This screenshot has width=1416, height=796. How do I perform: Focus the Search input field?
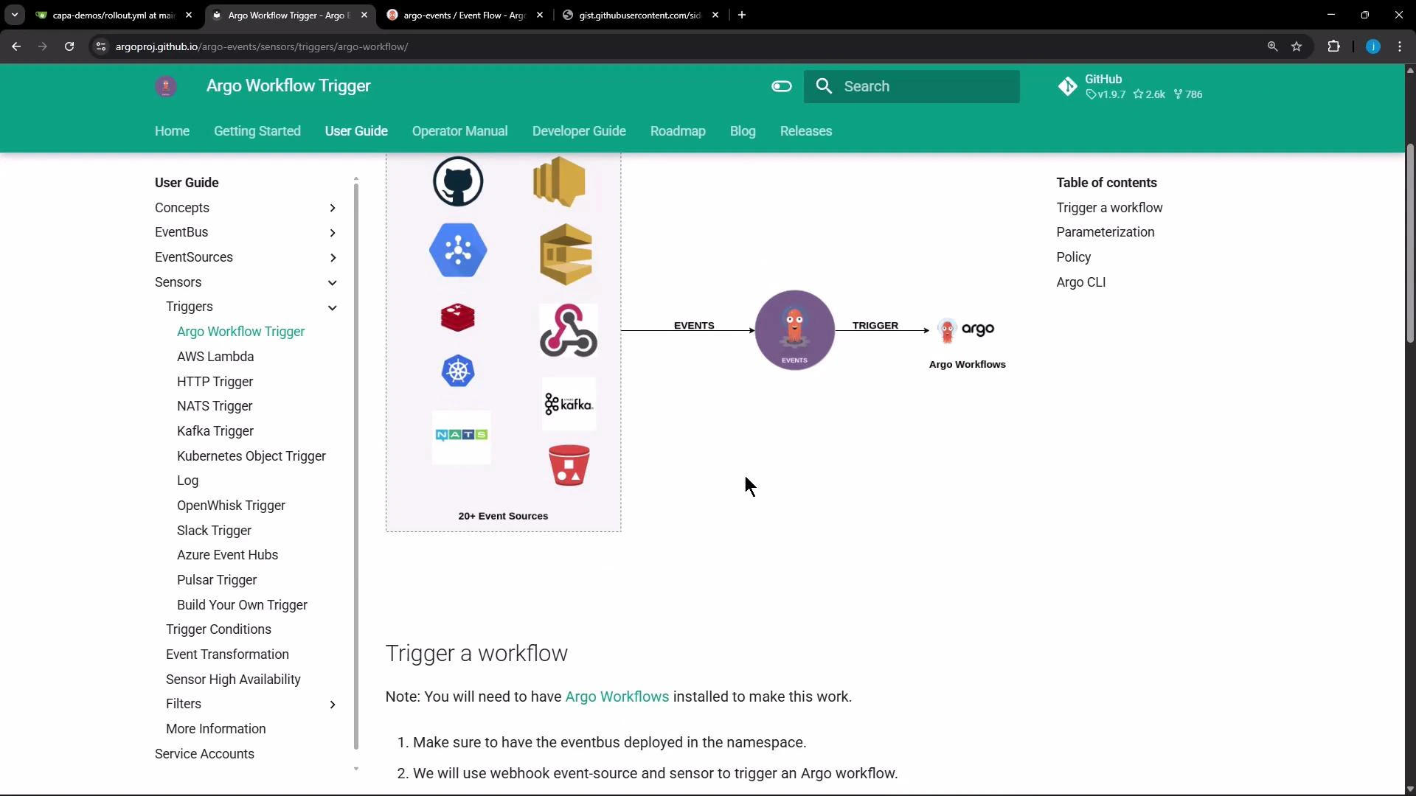coord(912,86)
